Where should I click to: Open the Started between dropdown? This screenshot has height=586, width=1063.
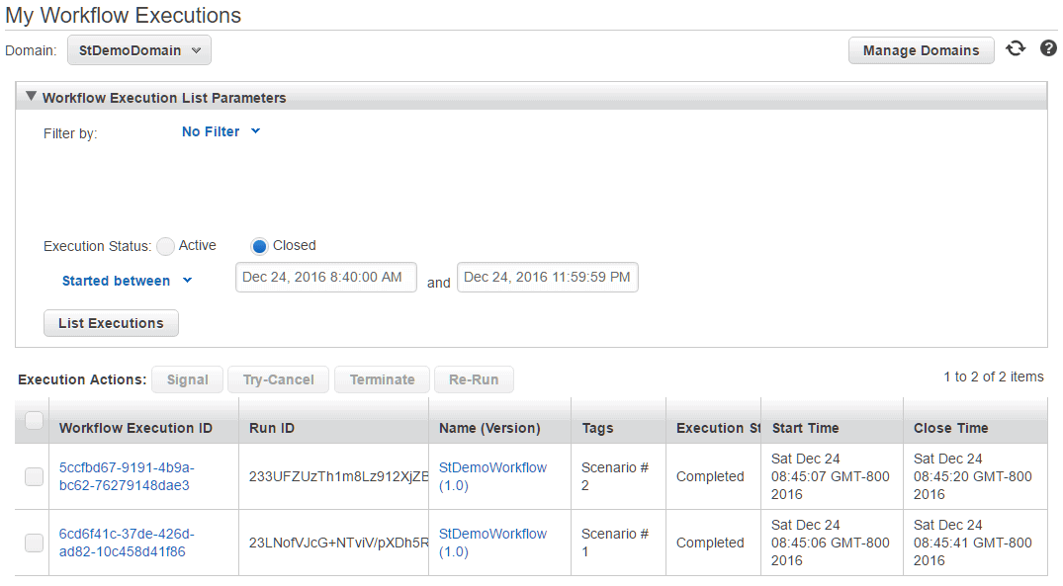tap(127, 281)
